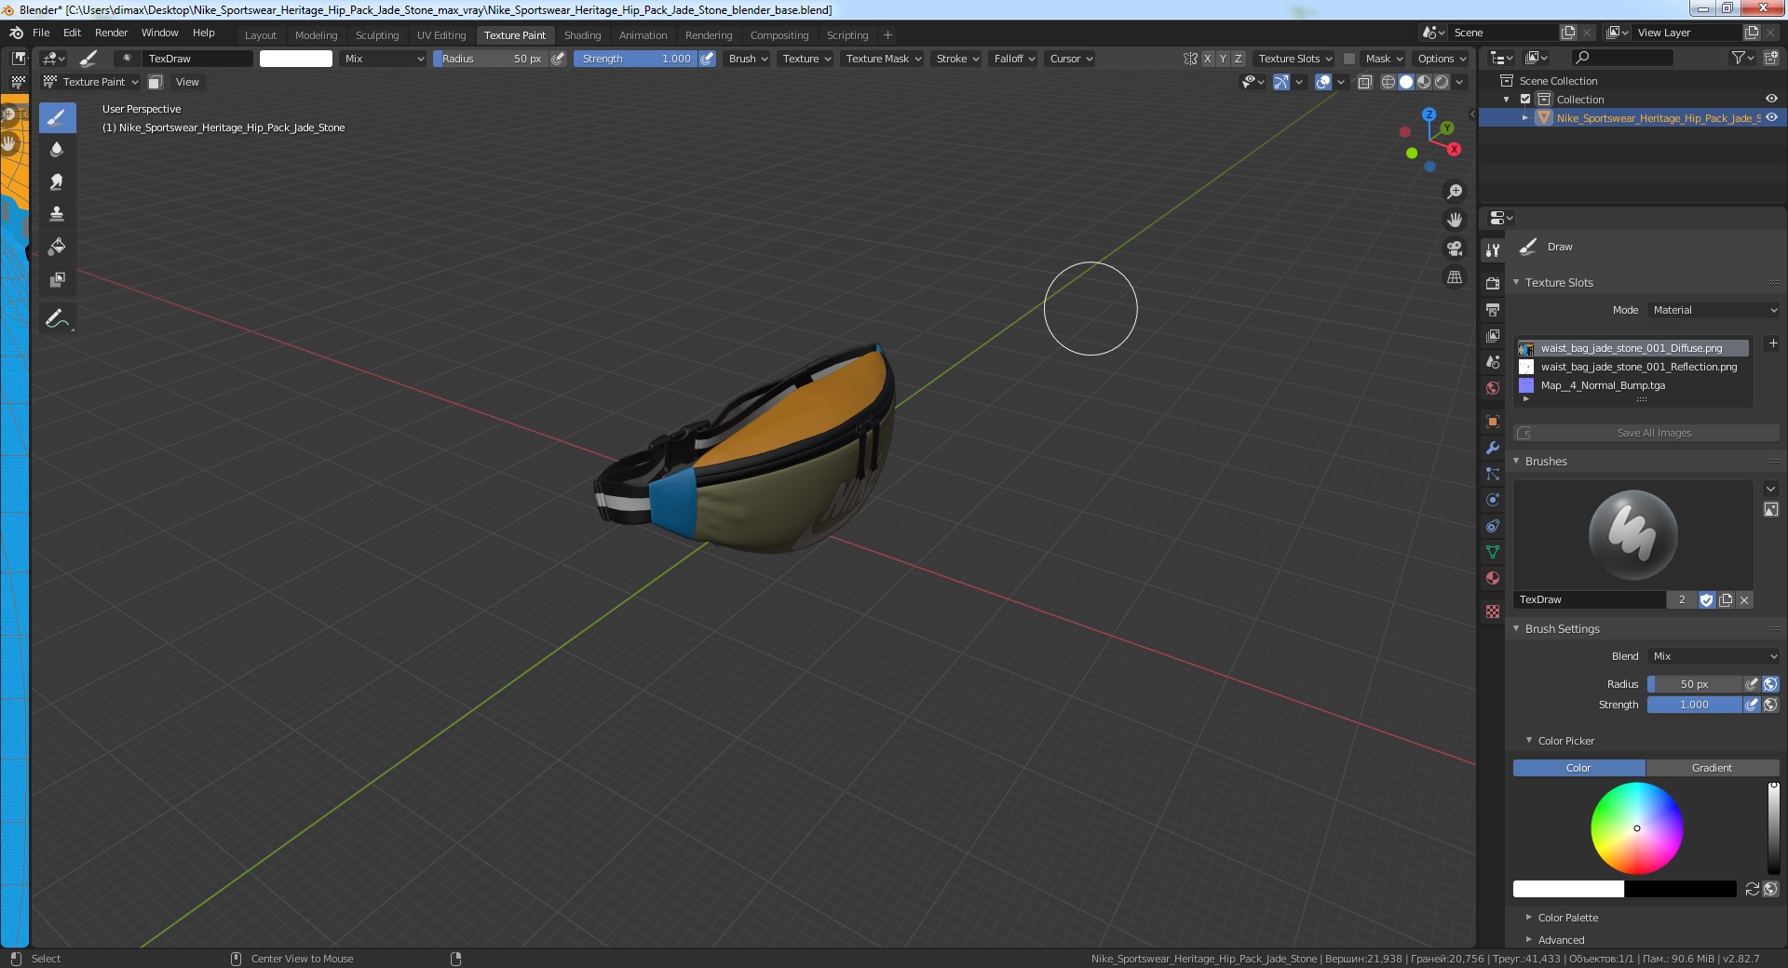Select the Clone stamp tool
The height and width of the screenshot is (968, 1788).
[57, 214]
